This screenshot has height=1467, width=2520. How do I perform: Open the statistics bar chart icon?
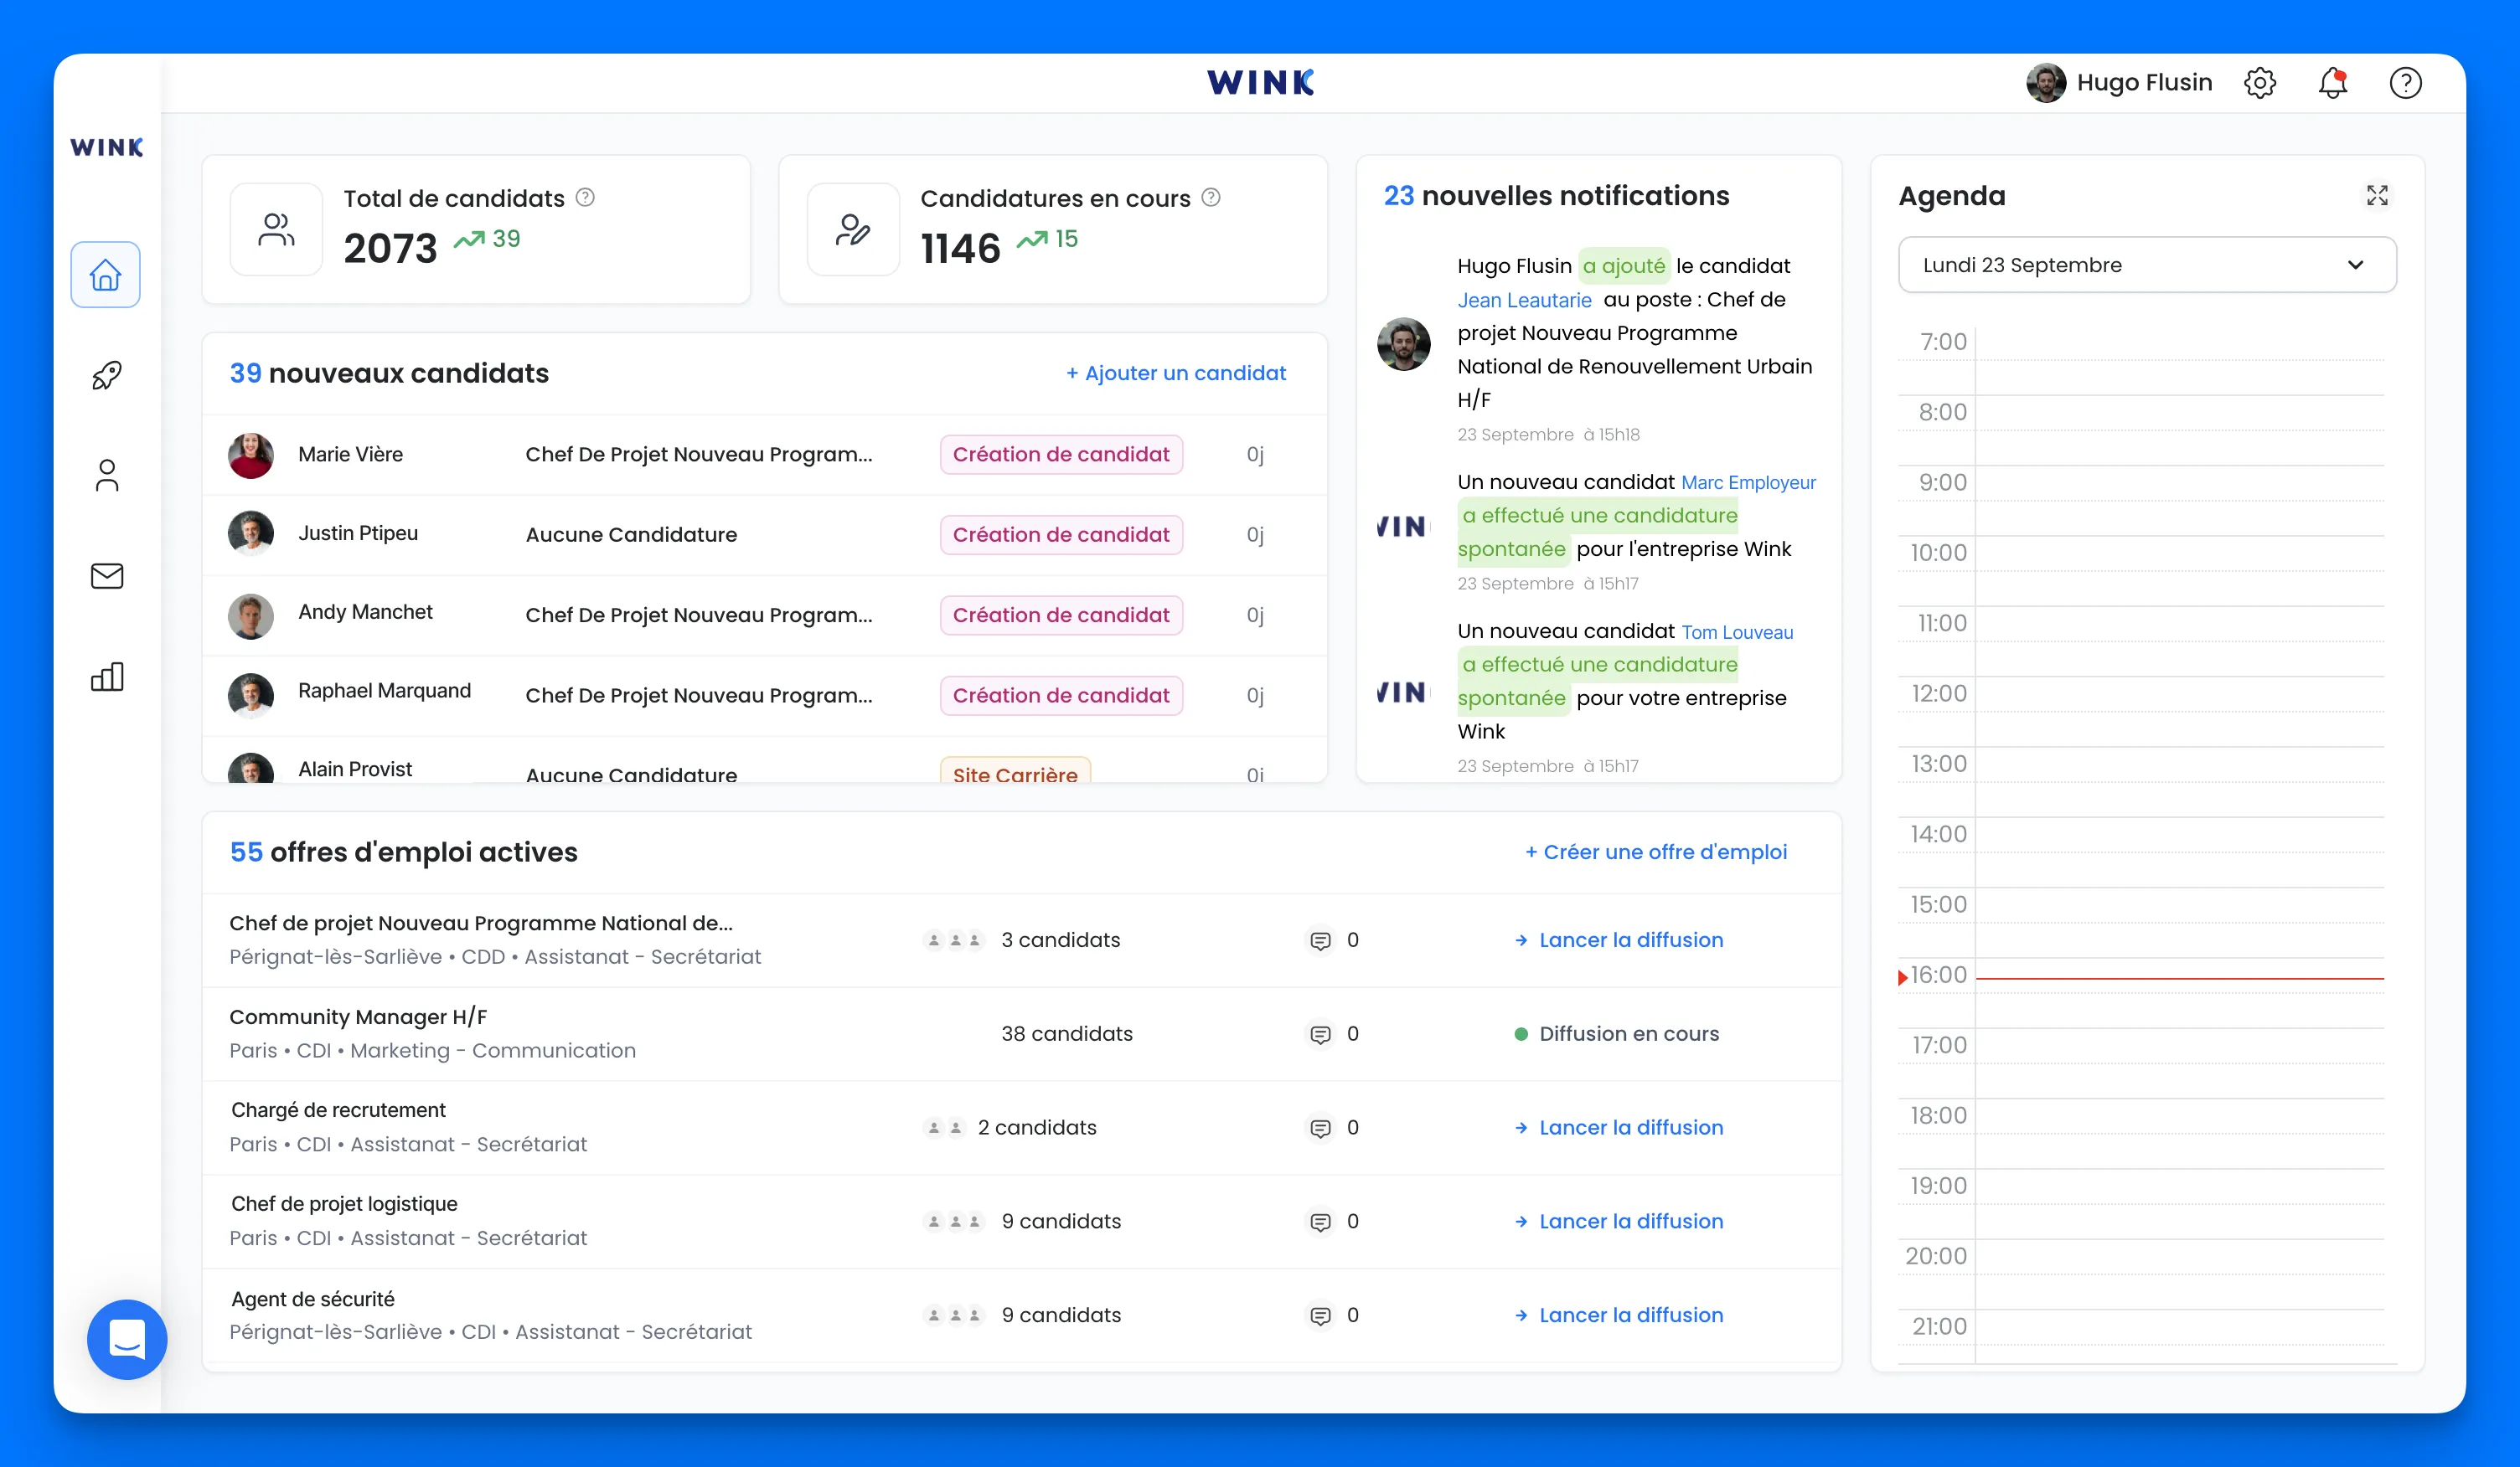tap(106, 677)
